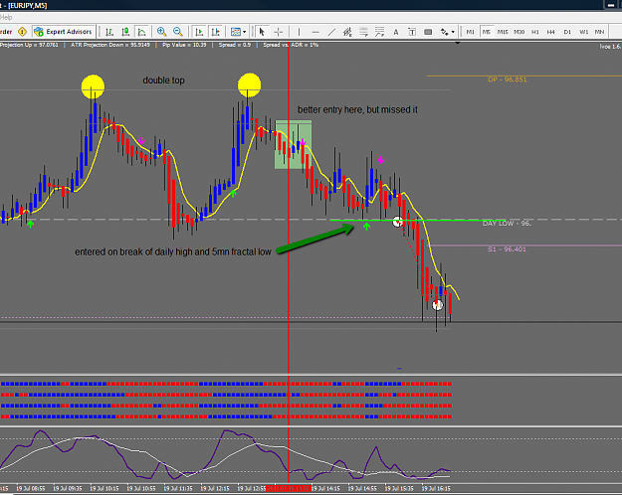The image size is (622, 495).
Task: Click the 'better entry here, but missed it' label
Action: pos(357,109)
